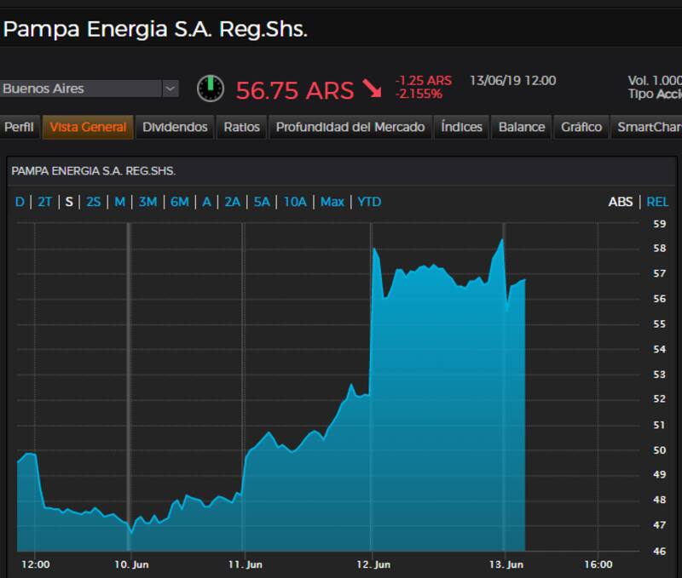Click the 12. Jun chart peak
The width and height of the screenshot is (682, 578).
374,248
